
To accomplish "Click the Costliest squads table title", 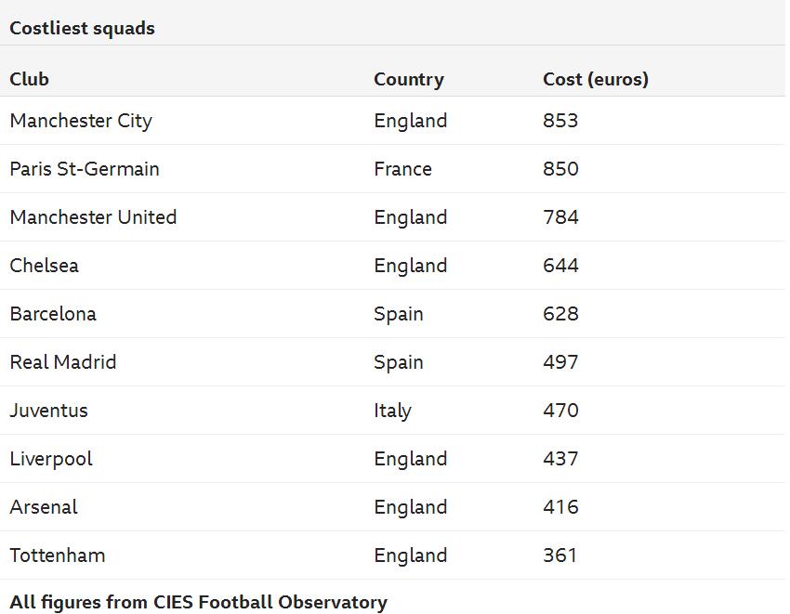I will [83, 28].
